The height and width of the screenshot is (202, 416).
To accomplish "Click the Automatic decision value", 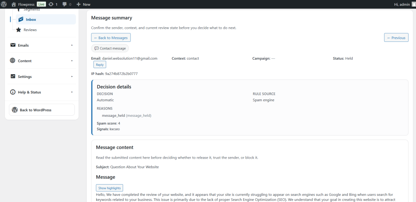I will [x=105, y=100].
